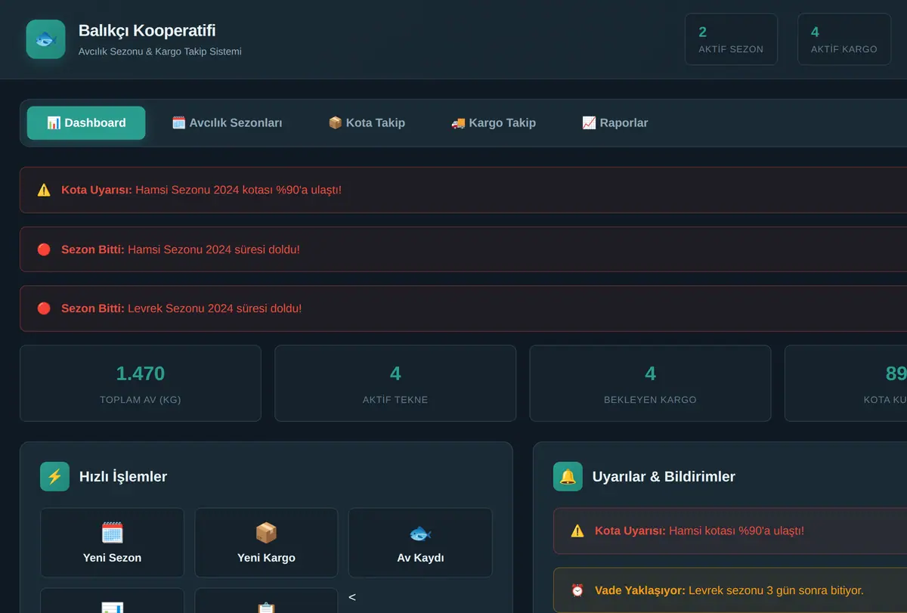Click warning icon on top Kota Uyarısı banner
This screenshot has width=907, height=613.
click(44, 190)
